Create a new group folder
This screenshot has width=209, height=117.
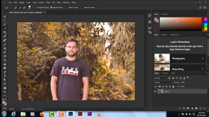[196, 108]
